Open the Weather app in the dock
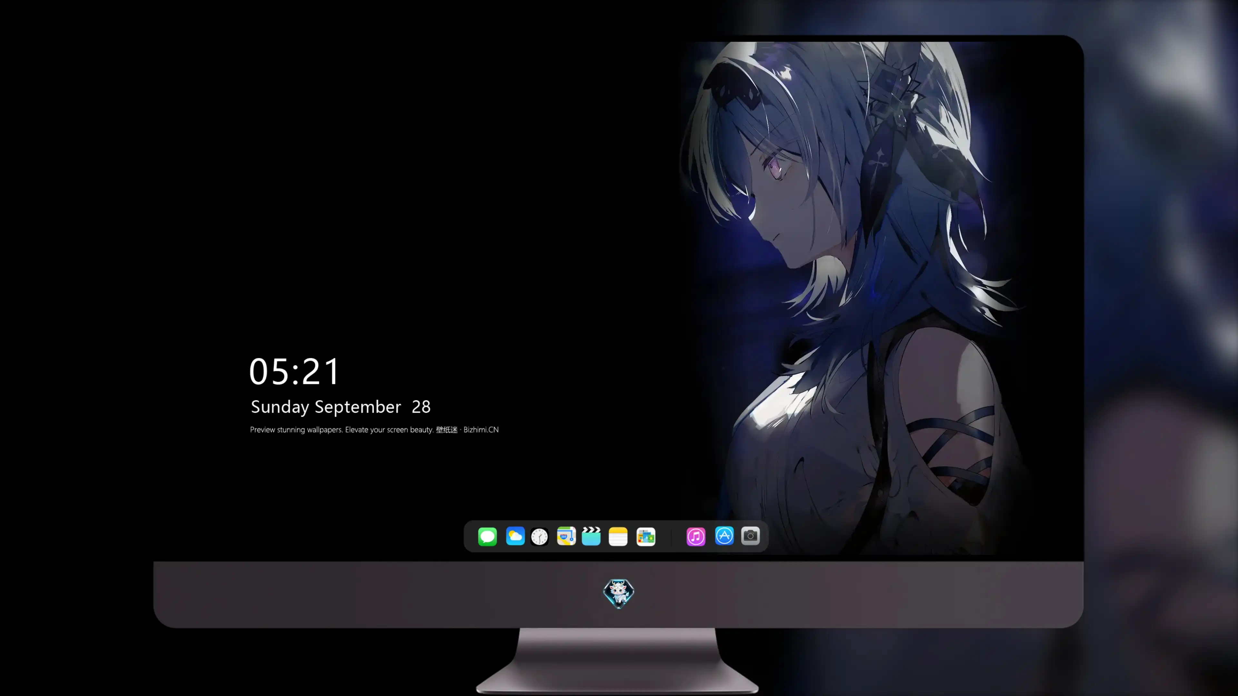Screen dimensions: 1238x696 [x=515, y=536]
